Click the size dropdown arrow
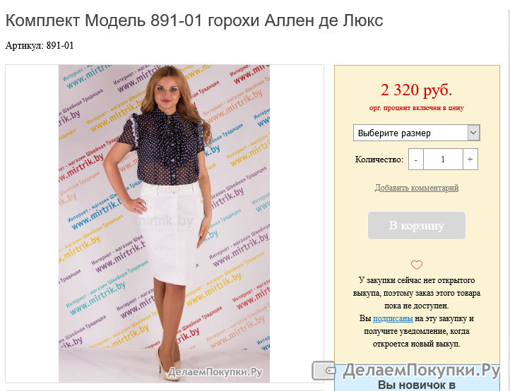 coord(473,133)
